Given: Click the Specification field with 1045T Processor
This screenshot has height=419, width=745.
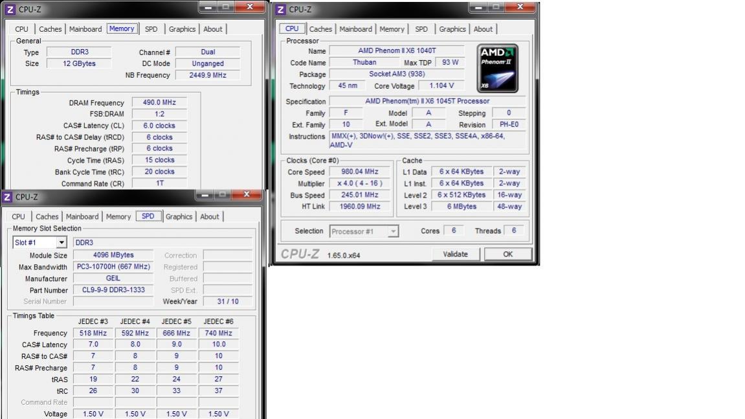Looking at the screenshot, I should tap(427, 101).
